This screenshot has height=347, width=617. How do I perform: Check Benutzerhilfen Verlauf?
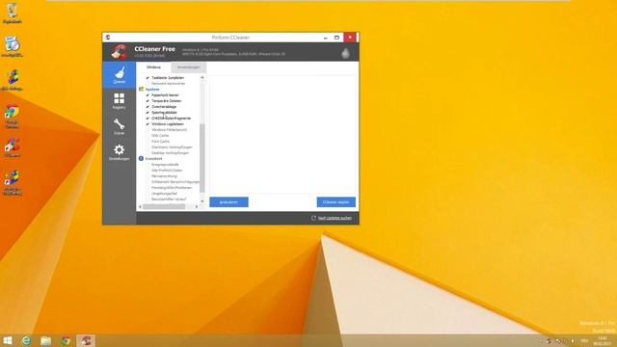tap(148, 200)
